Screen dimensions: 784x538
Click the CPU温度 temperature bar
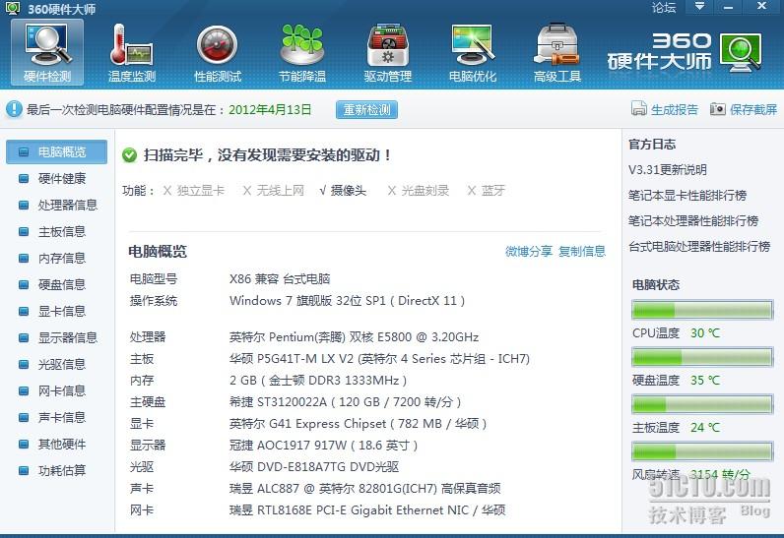click(x=702, y=310)
